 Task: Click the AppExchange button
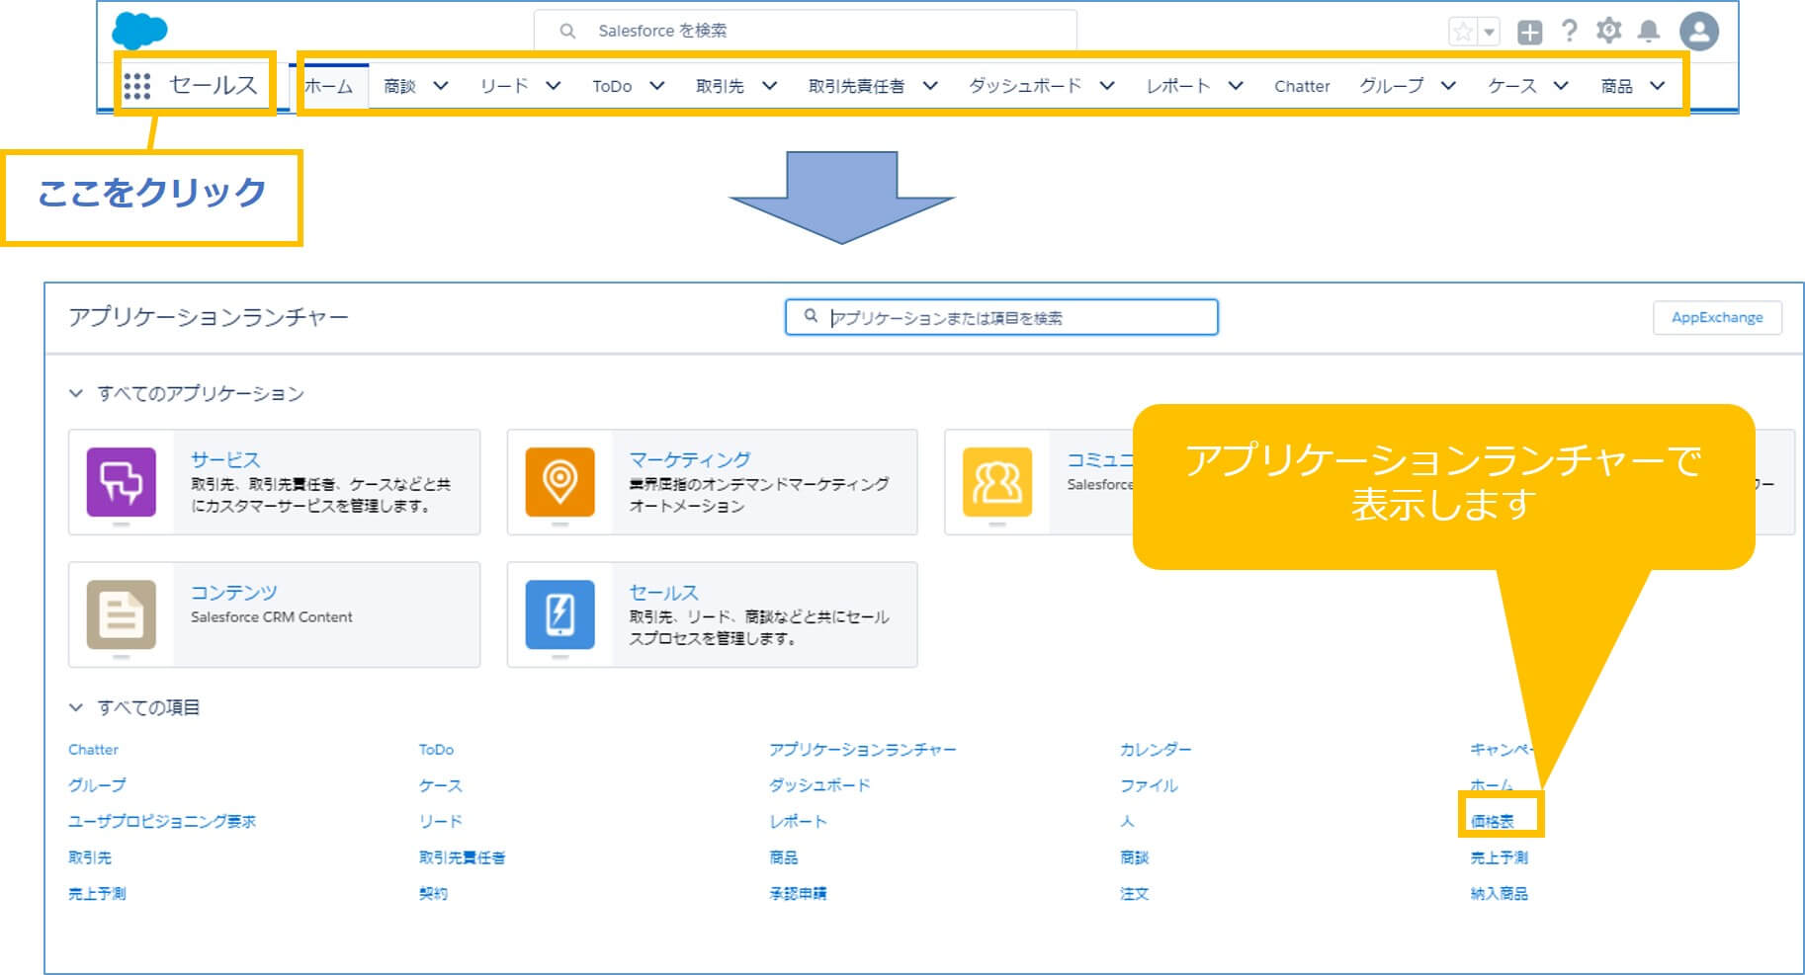1717,317
